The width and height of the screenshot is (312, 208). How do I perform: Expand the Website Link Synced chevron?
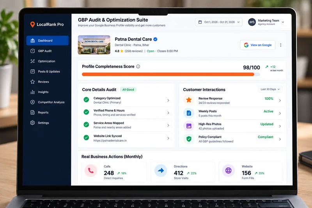pos(168,138)
